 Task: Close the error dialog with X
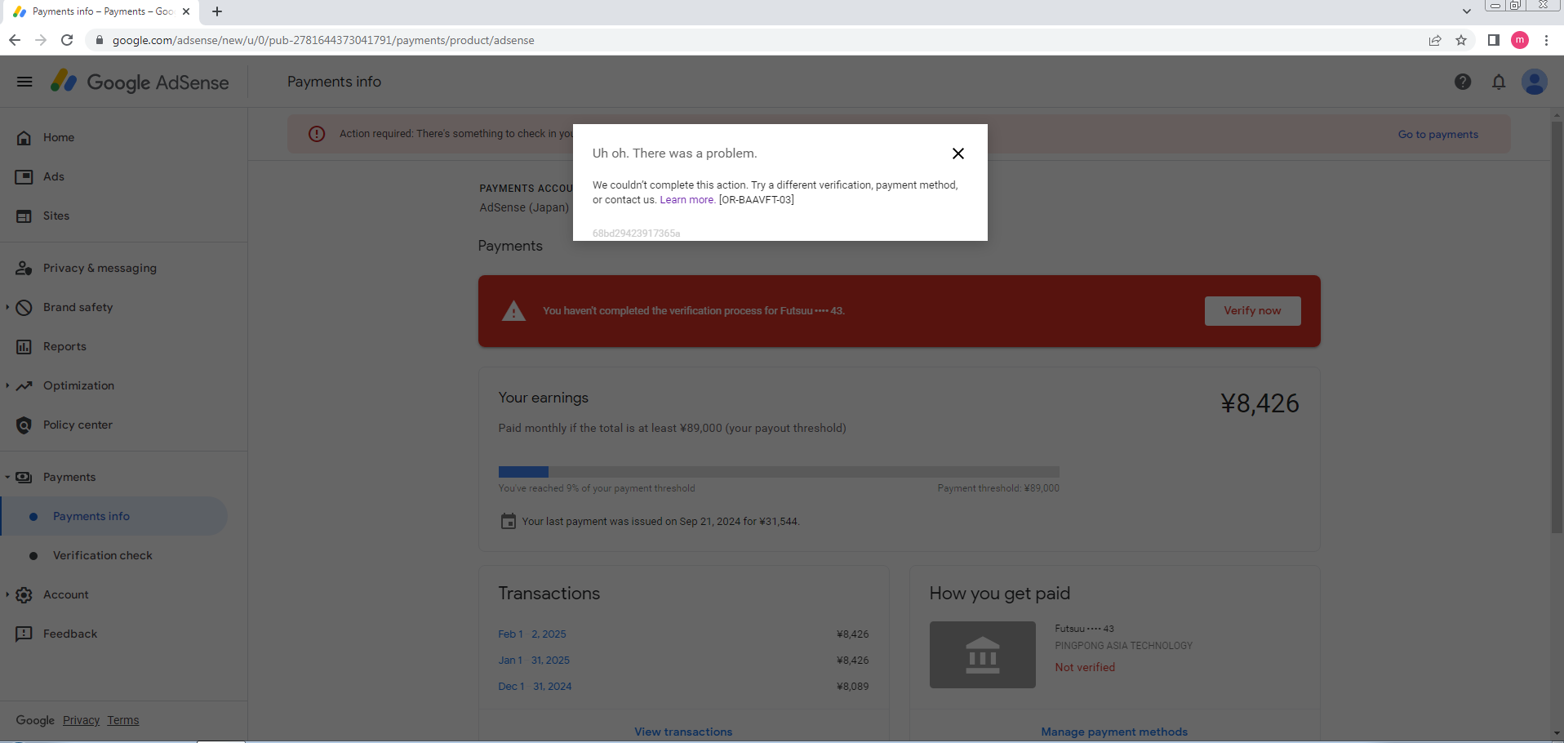(958, 153)
